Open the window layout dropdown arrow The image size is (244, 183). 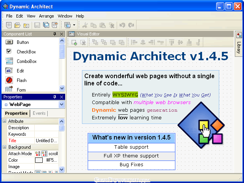74,25
